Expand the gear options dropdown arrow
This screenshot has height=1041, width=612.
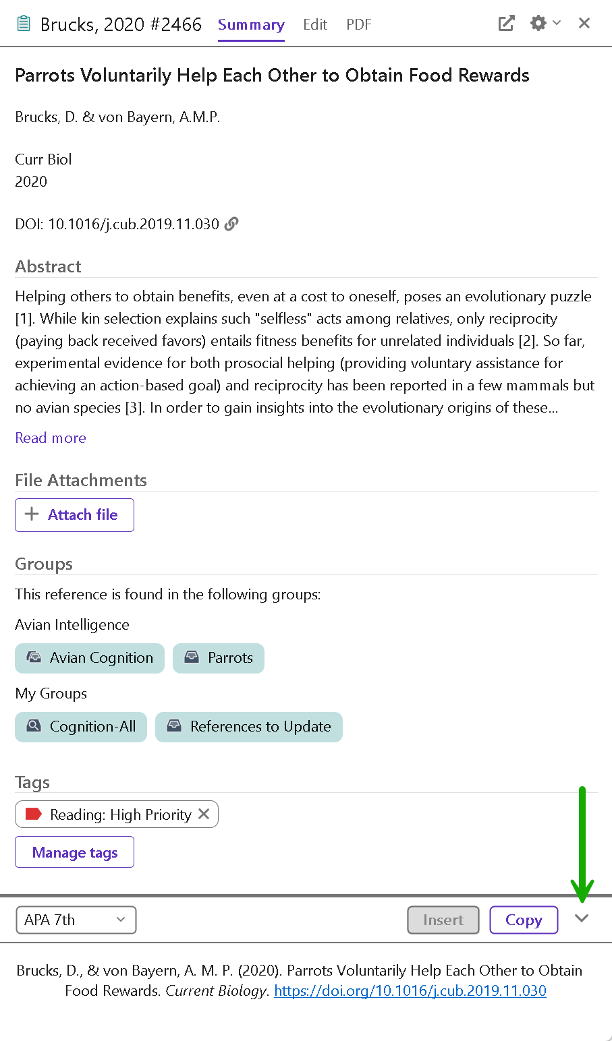click(x=557, y=24)
